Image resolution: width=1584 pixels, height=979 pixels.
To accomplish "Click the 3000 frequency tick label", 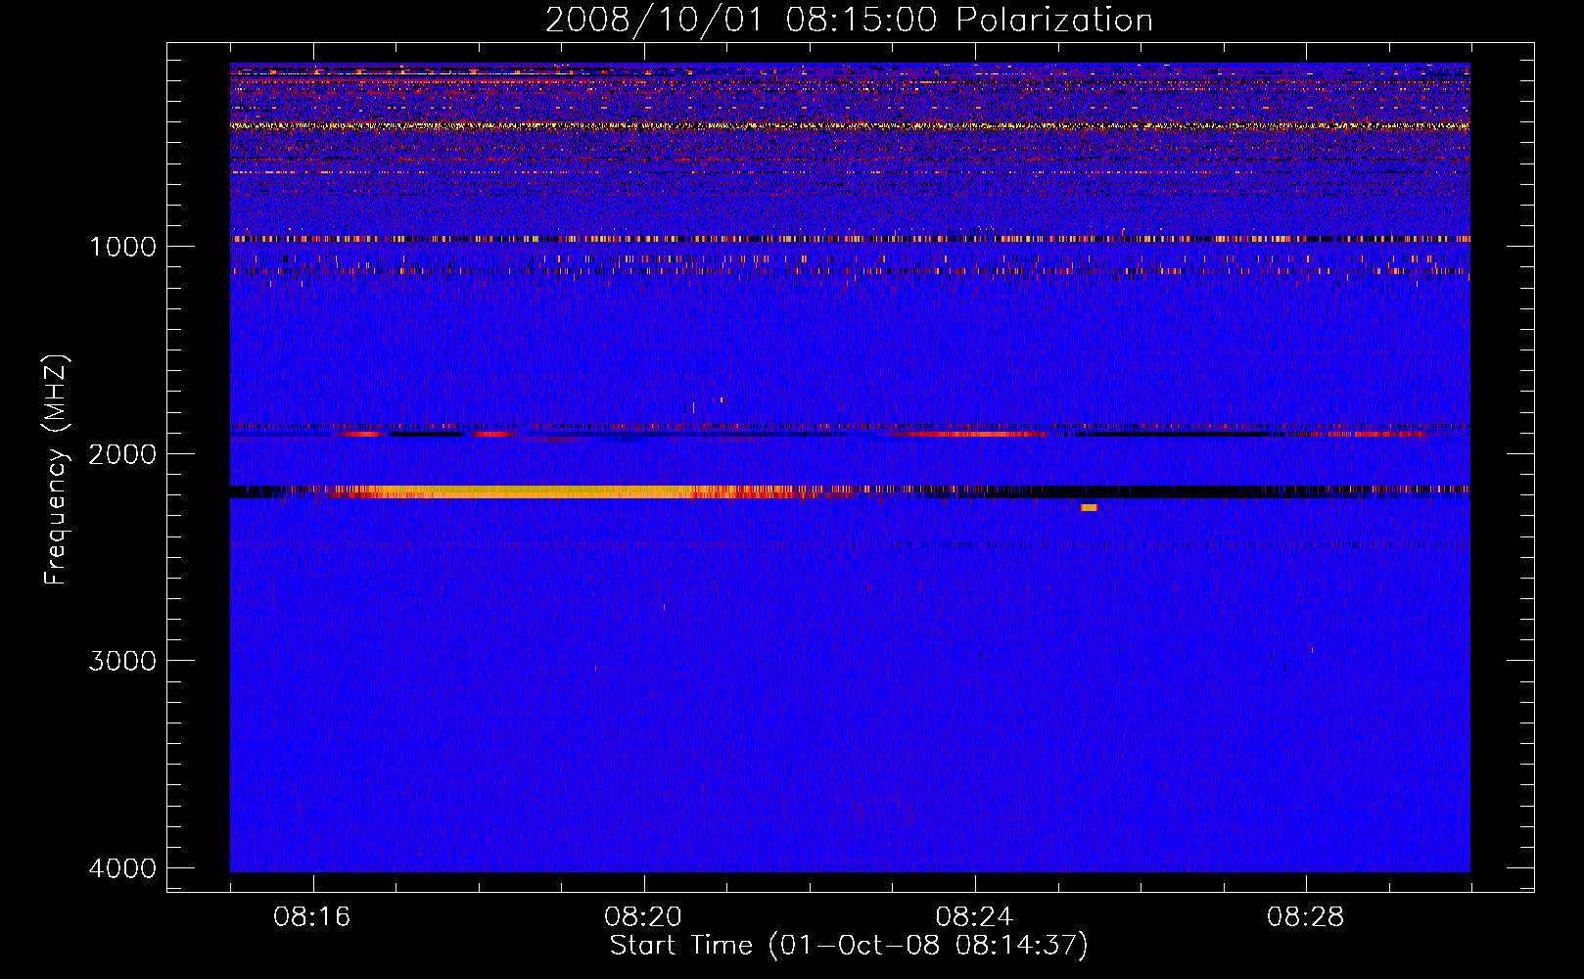I will (122, 661).
